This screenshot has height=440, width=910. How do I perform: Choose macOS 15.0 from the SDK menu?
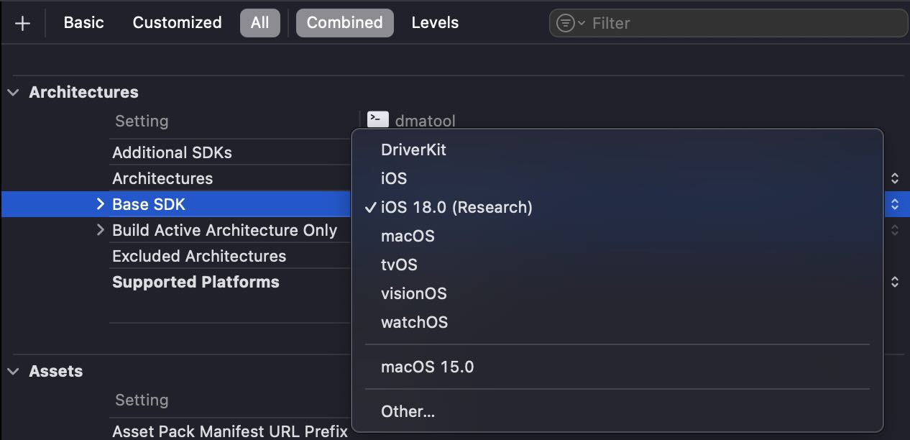pos(617,367)
